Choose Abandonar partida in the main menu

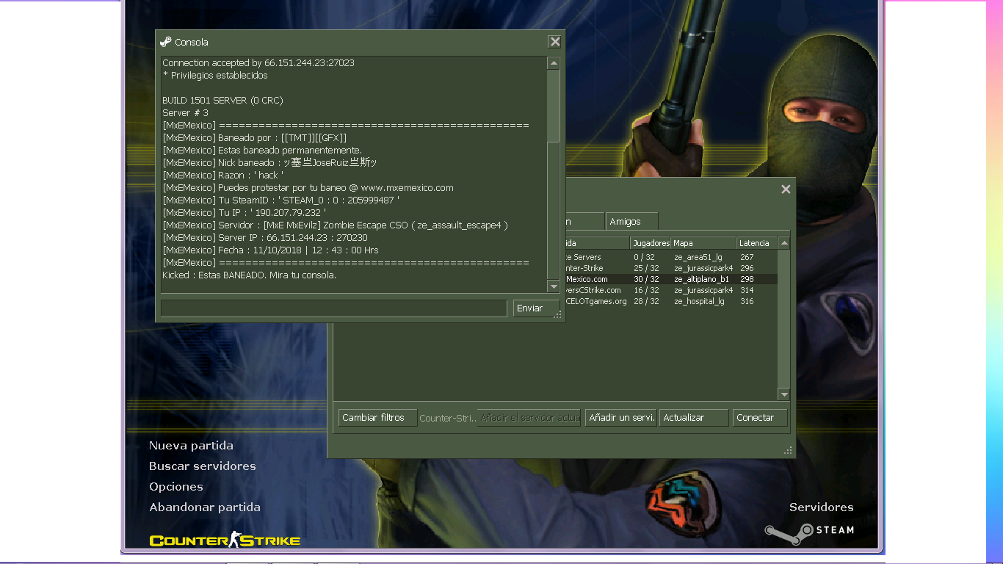[205, 507]
